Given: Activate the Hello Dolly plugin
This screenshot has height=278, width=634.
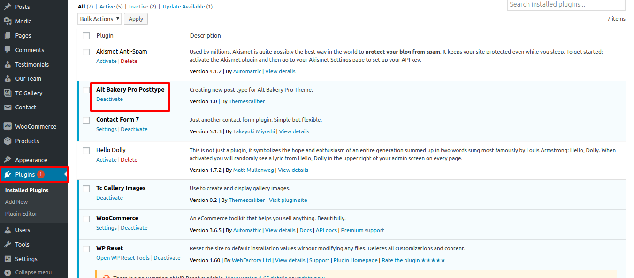Looking at the screenshot, I should (107, 160).
